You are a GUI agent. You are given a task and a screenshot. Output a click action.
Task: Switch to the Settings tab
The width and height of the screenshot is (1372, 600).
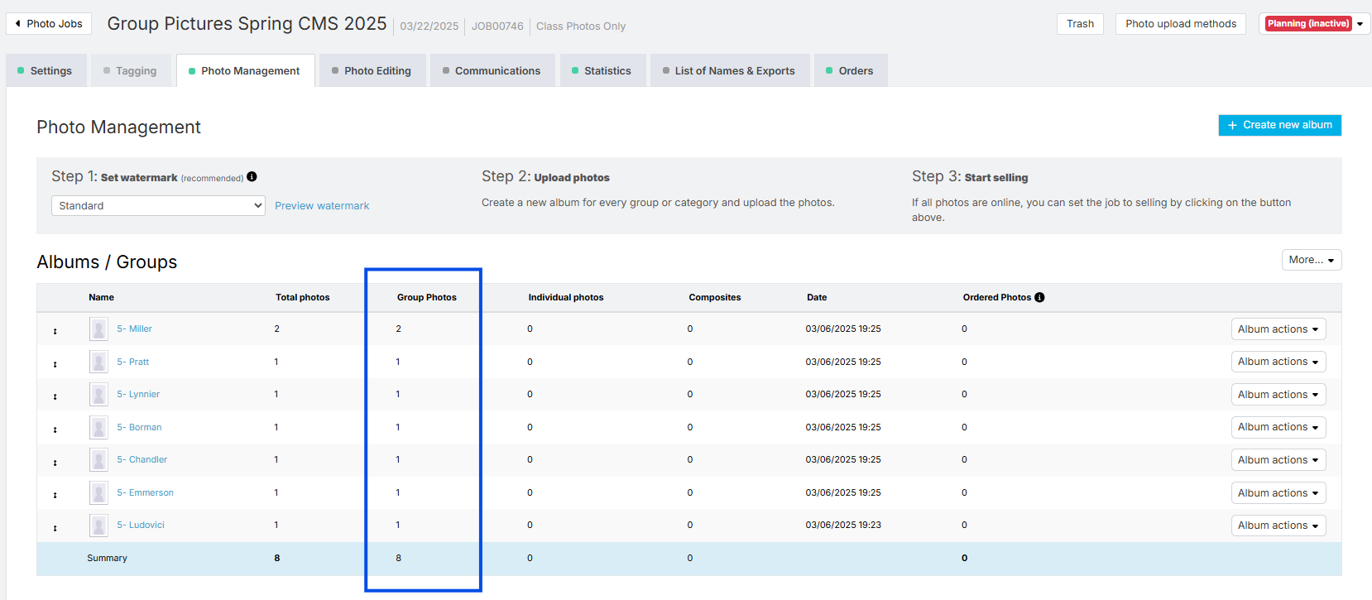(x=46, y=71)
